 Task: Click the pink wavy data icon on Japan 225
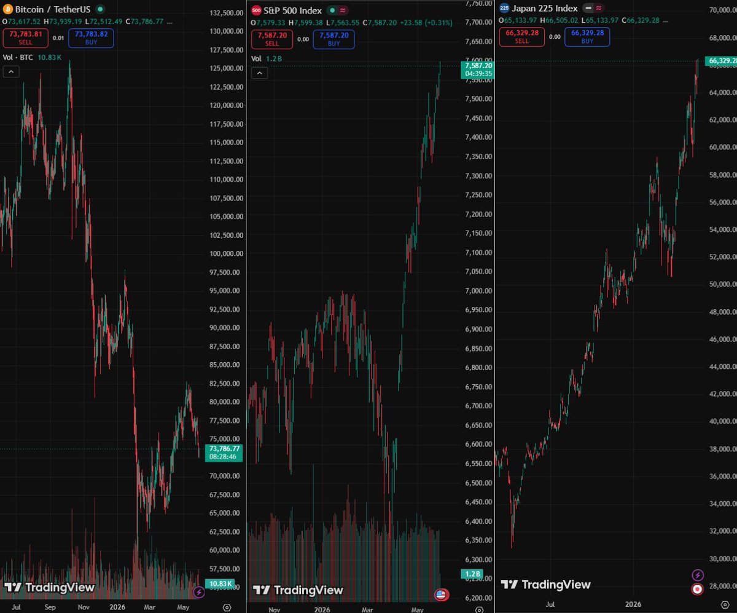(x=598, y=8)
